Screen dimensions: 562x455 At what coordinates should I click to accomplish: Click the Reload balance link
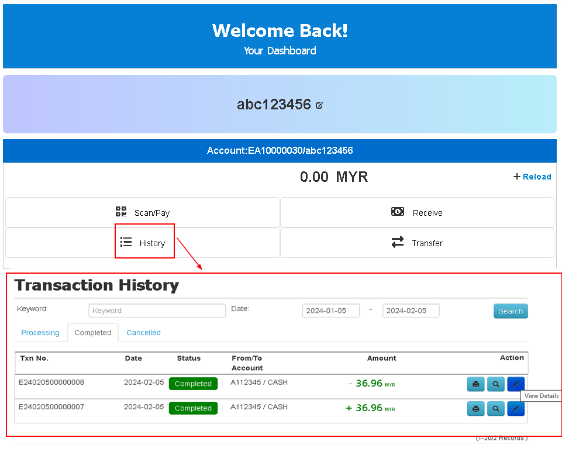(532, 177)
